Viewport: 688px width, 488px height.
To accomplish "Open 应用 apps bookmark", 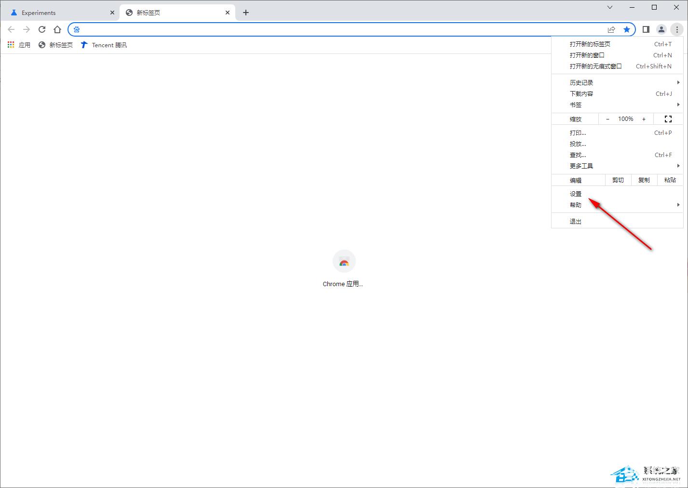I will coord(19,45).
